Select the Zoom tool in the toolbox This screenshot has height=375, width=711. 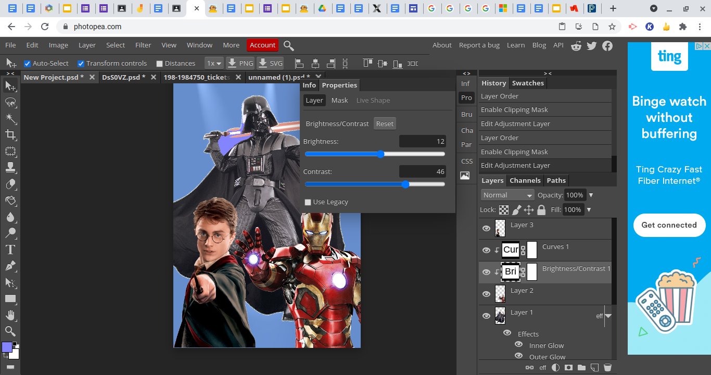click(10, 331)
